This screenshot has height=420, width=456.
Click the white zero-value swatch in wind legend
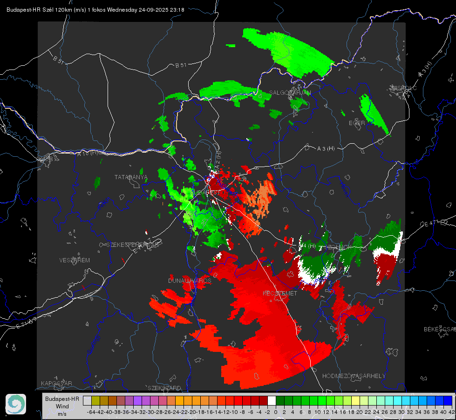[272, 400]
